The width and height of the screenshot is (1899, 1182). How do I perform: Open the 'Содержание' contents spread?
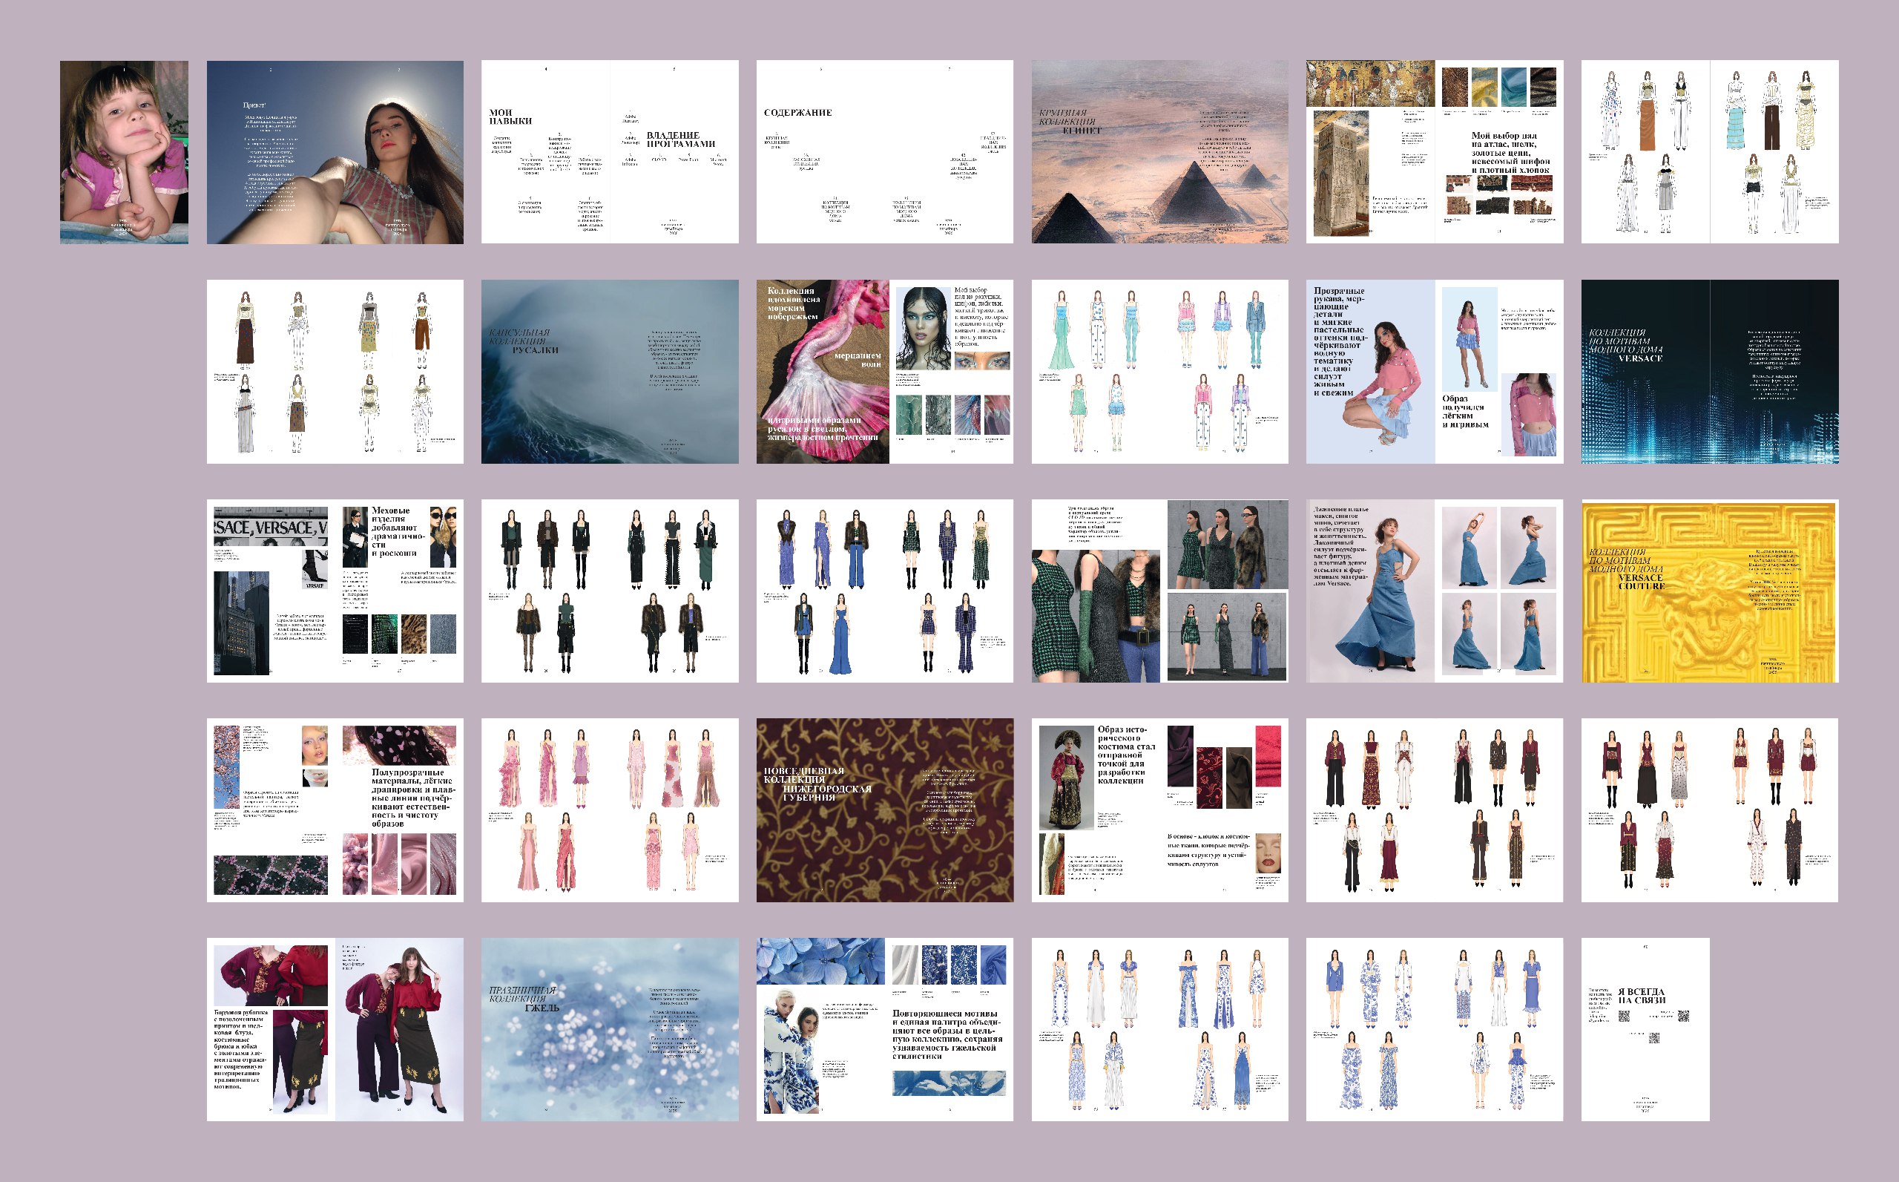[884, 151]
